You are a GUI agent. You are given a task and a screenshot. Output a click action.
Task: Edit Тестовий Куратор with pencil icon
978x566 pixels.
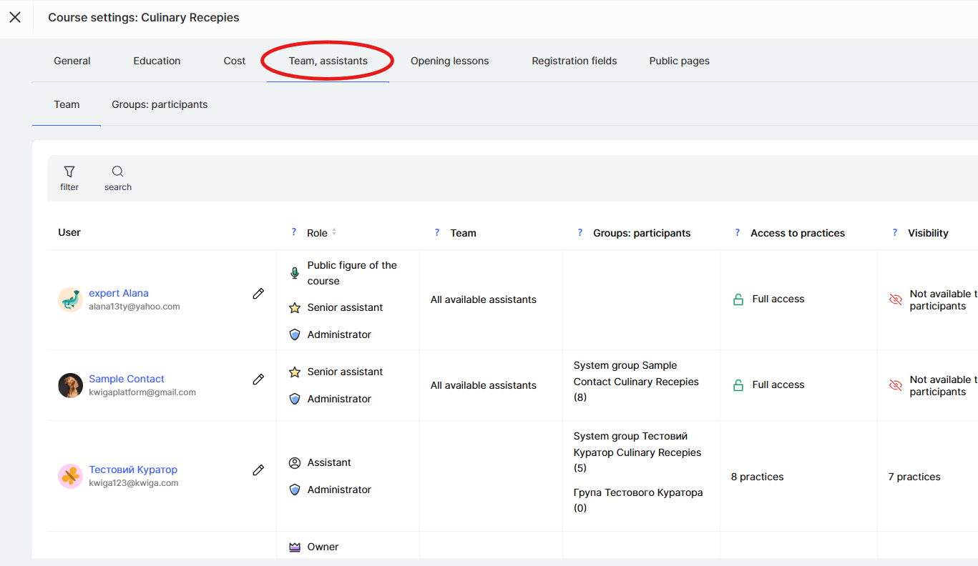pyautogui.click(x=258, y=470)
